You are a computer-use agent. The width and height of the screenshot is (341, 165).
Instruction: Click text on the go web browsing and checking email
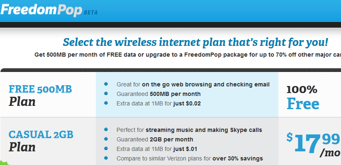(206, 84)
